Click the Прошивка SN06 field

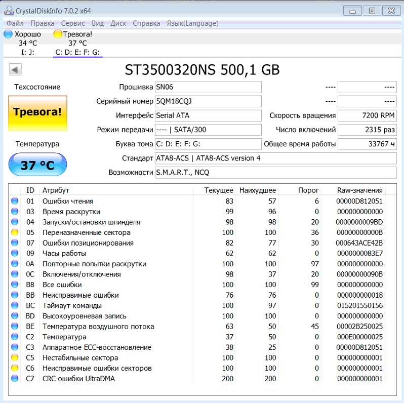click(x=208, y=87)
